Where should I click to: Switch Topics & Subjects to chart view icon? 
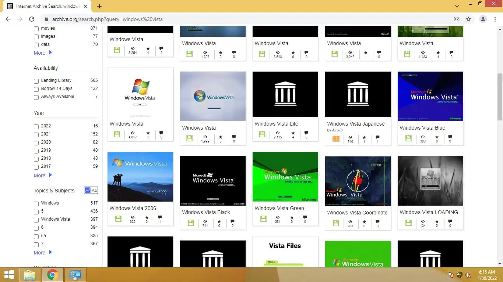[x=88, y=190]
